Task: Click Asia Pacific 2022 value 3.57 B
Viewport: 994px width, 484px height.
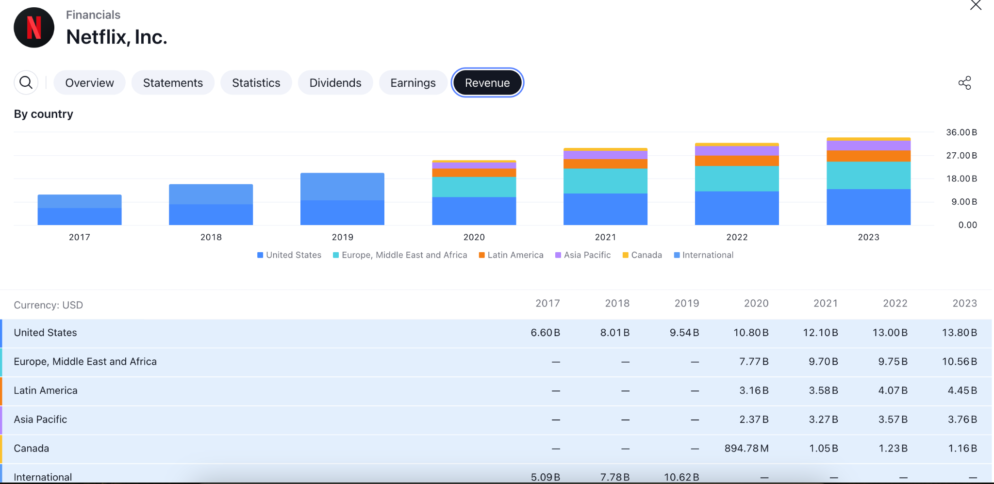Action: click(x=893, y=419)
